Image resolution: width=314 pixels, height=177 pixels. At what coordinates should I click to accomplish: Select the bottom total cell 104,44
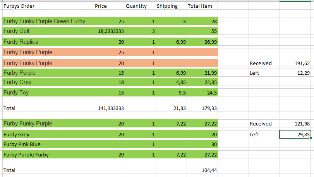(209, 170)
